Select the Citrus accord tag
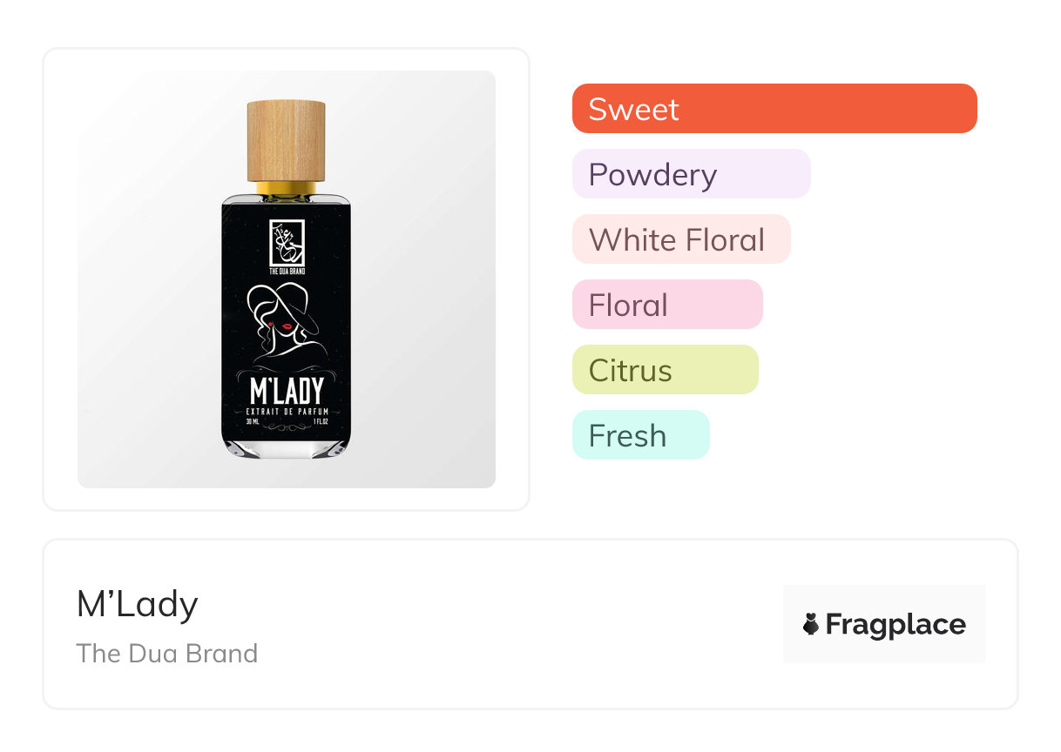Screen dimensions: 1061x752 (x=665, y=370)
